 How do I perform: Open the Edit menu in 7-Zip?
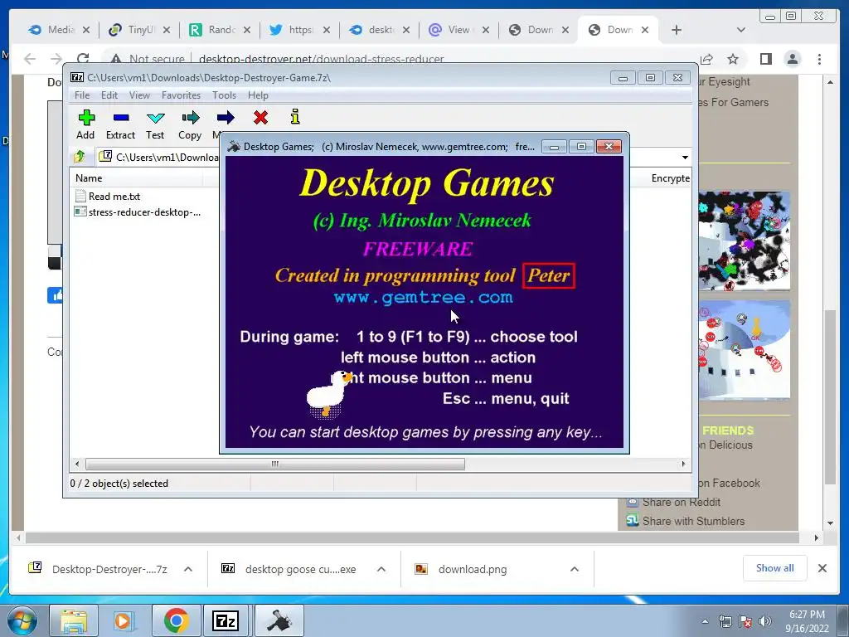coord(109,95)
